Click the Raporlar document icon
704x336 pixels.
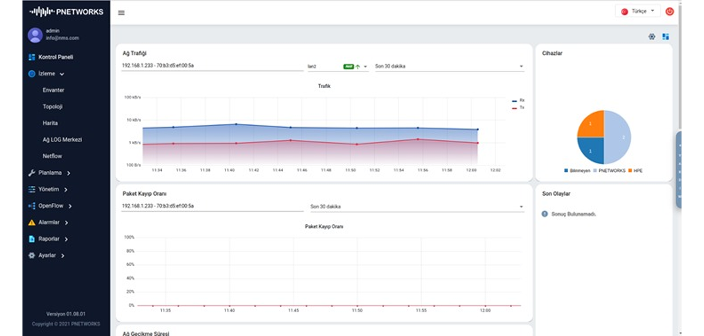(x=32, y=239)
